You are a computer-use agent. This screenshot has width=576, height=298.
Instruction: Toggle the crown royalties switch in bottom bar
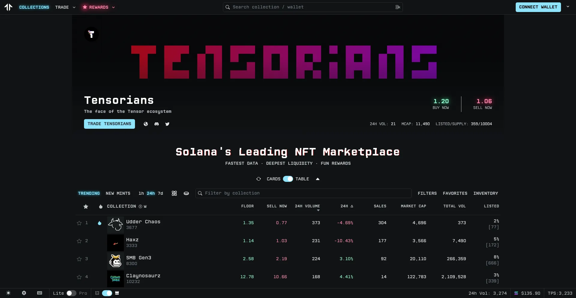(107, 293)
